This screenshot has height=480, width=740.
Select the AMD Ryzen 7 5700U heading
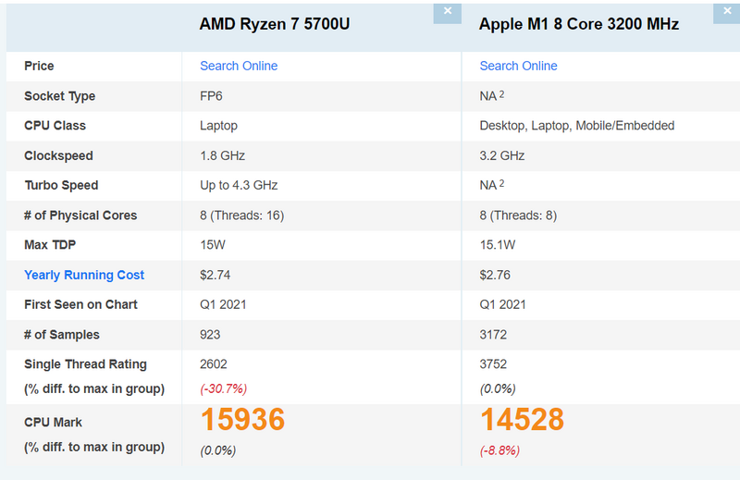[274, 24]
